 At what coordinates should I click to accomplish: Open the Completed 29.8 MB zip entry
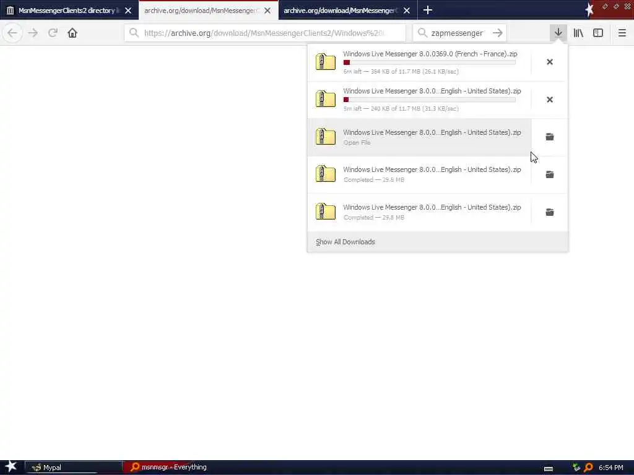pyautogui.click(x=419, y=212)
